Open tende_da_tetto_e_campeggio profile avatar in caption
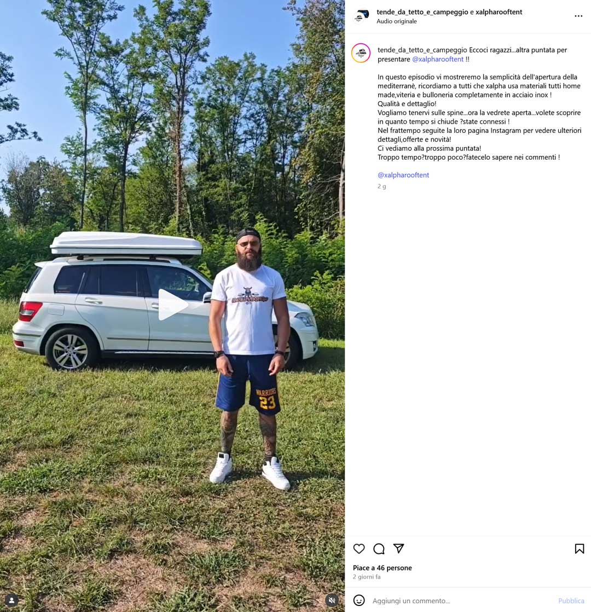Viewport: 591px width, 612px height. [361, 53]
